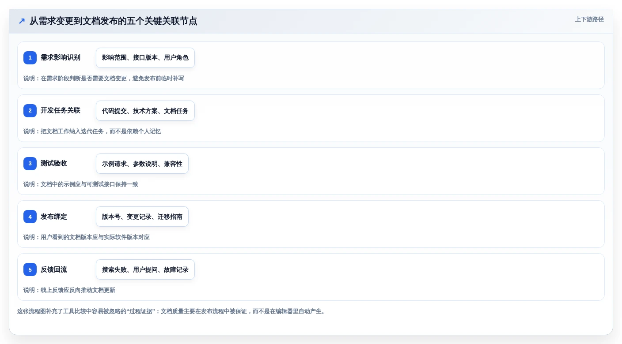Click the note 文档中的示例应与可测试接口保持一致
Image resolution: width=622 pixels, height=344 pixels.
tap(81, 184)
